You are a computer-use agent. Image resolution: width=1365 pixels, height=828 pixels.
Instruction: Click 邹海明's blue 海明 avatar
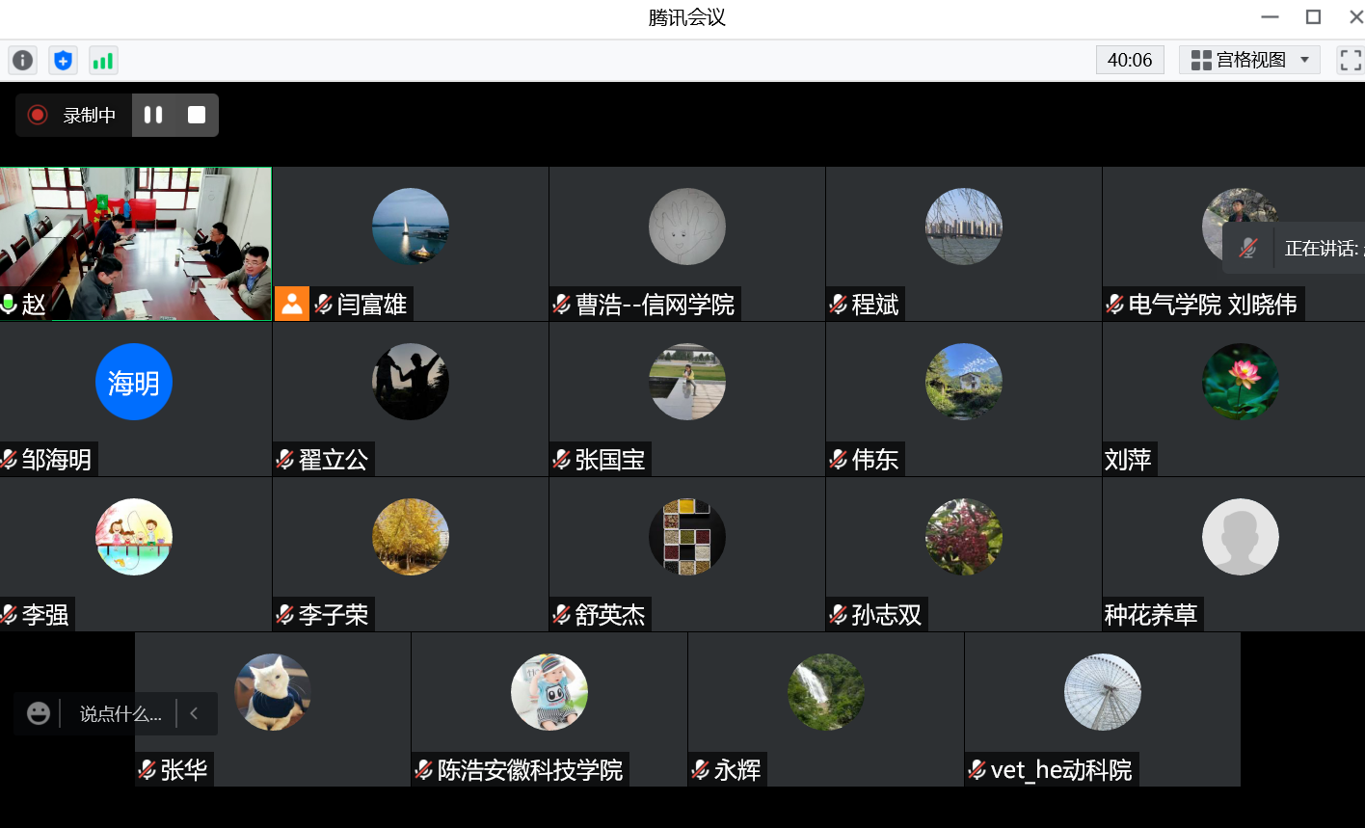134,382
